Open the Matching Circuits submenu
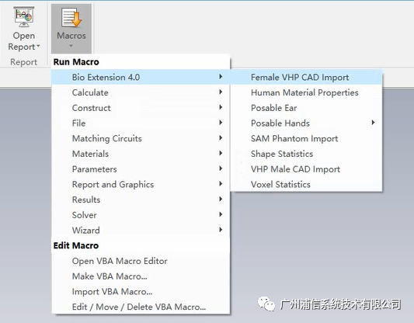 pyautogui.click(x=141, y=138)
